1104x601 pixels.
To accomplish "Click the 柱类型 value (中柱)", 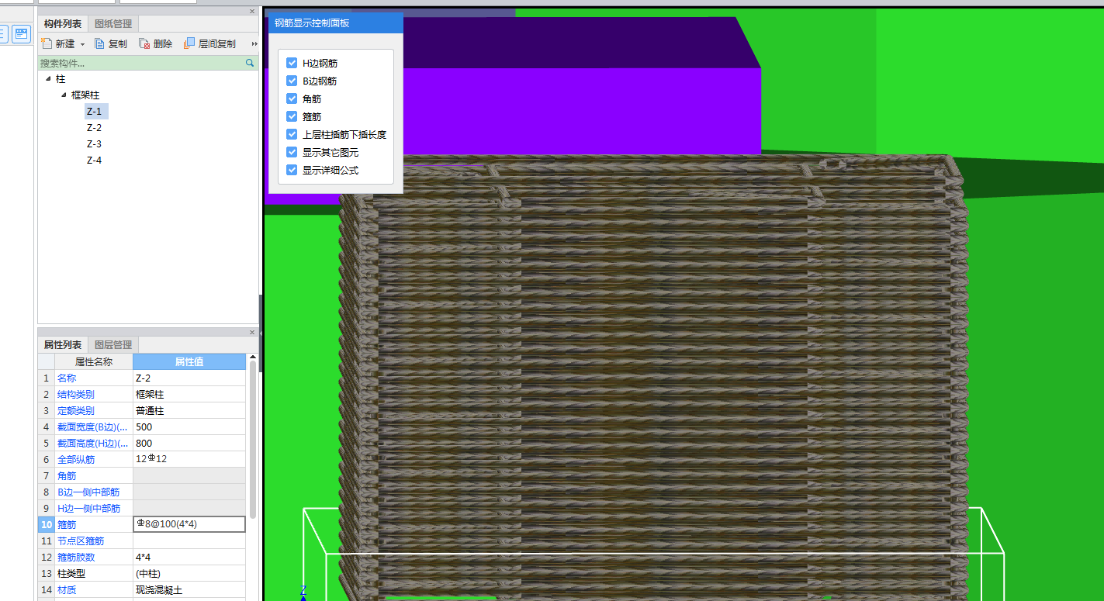I will point(189,573).
